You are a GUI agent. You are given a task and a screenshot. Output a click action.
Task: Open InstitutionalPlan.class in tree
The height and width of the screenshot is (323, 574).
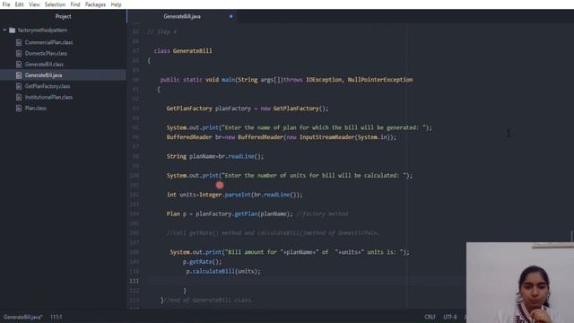click(x=48, y=98)
